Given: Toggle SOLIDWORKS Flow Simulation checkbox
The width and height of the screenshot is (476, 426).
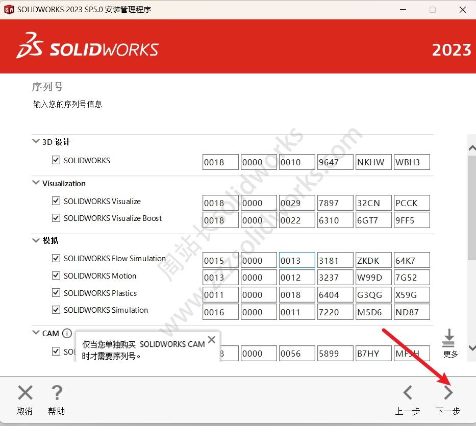Looking at the screenshot, I should 56,258.
